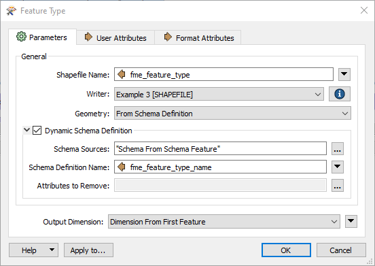
Task: Click the FME Feature Type window icon
Action: pos(11,11)
